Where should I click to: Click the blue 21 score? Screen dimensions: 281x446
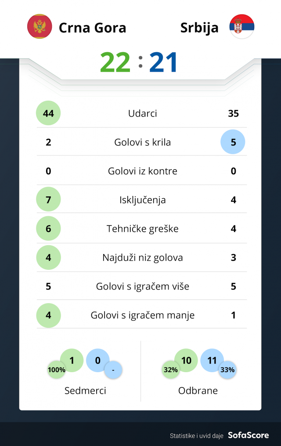click(163, 63)
